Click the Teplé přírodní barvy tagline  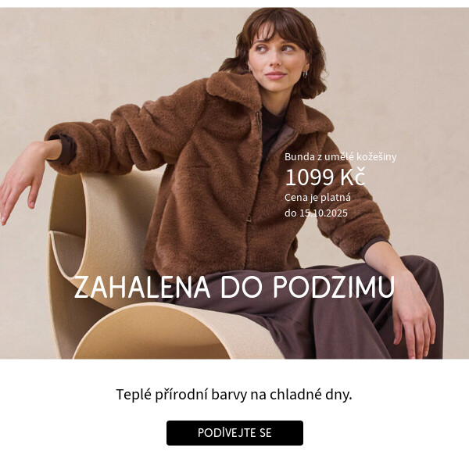pos(234,394)
